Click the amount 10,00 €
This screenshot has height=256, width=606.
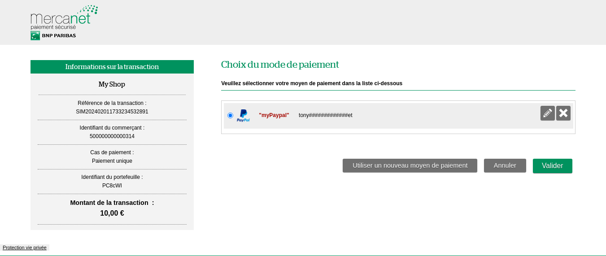click(x=112, y=213)
